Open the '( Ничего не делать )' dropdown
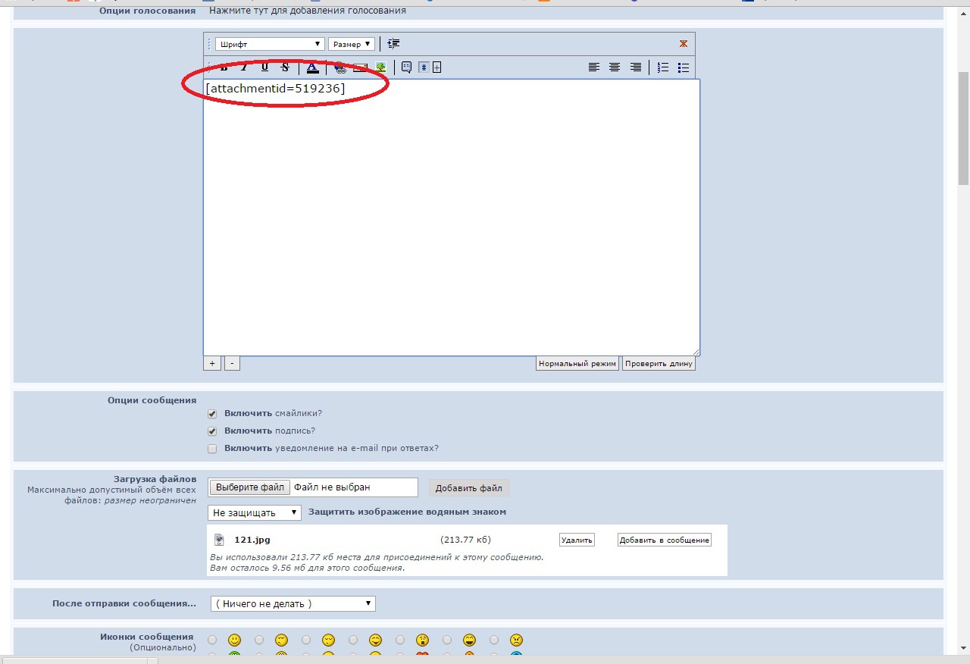Image resolution: width=970 pixels, height=664 pixels. tap(293, 603)
